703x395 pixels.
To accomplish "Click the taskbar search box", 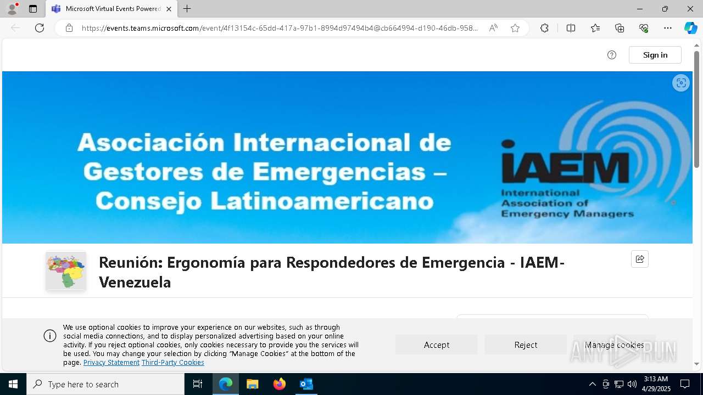I will tap(105, 384).
